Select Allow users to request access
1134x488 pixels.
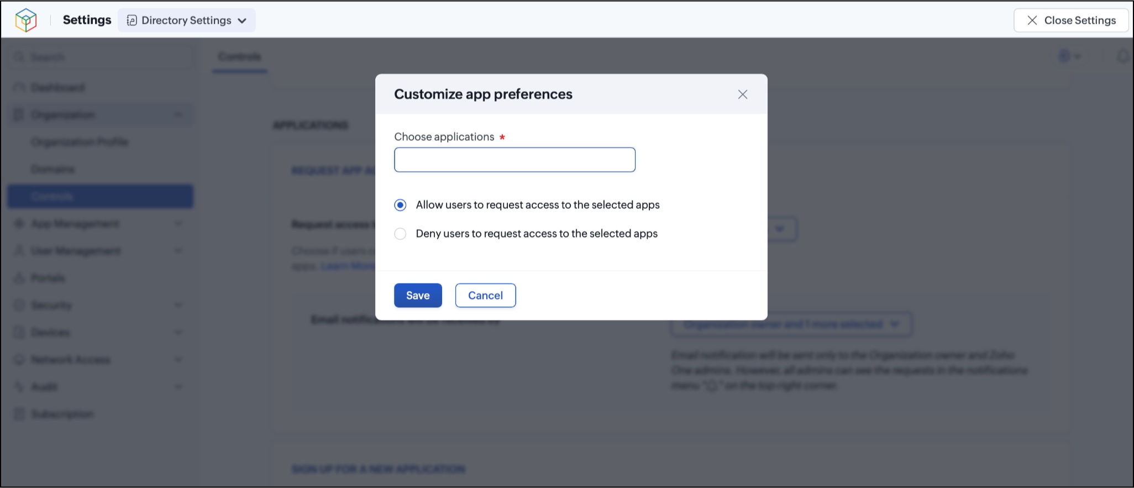click(x=400, y=205)
